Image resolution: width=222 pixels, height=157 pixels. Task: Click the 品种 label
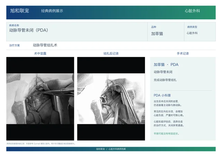(154, 27)
